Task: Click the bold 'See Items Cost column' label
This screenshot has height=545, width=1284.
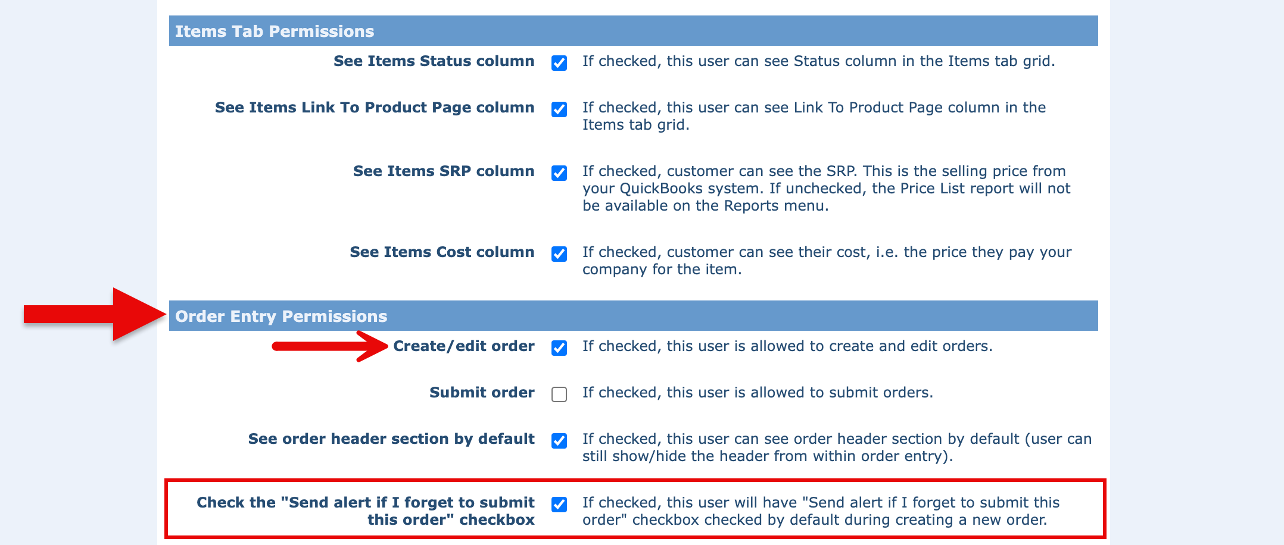Action: pos(442,252)
